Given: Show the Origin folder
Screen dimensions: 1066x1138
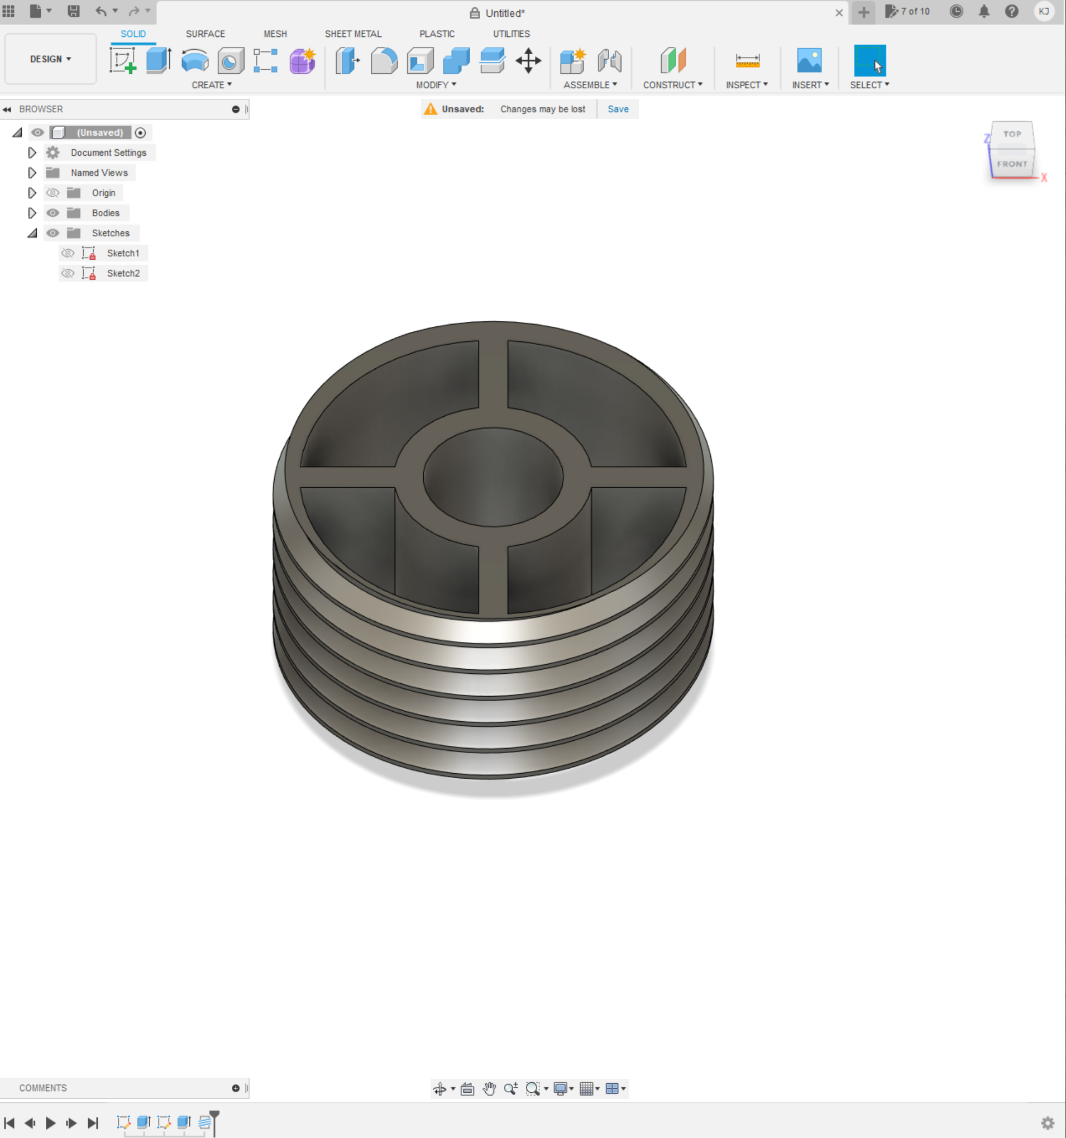Looking at the screenshot, I should coord(52,193).
